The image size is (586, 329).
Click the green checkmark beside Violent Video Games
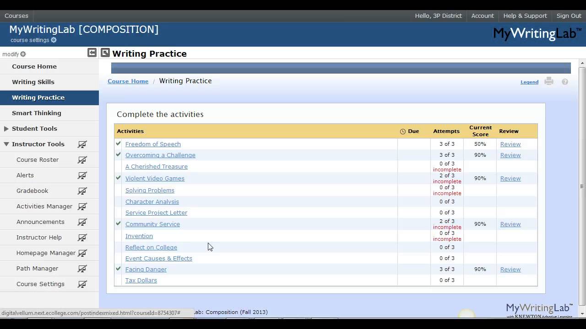pos(119,178)
